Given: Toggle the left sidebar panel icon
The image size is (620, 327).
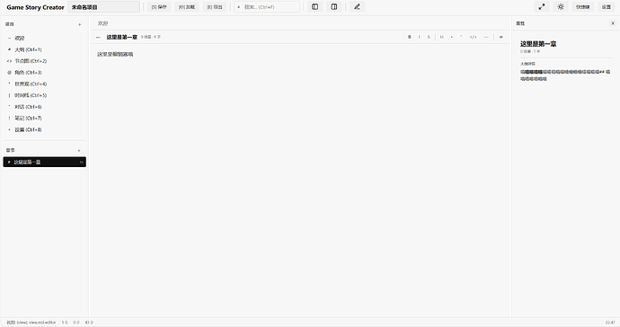Looking at the screenshot, I should click(x=314, y=6).
